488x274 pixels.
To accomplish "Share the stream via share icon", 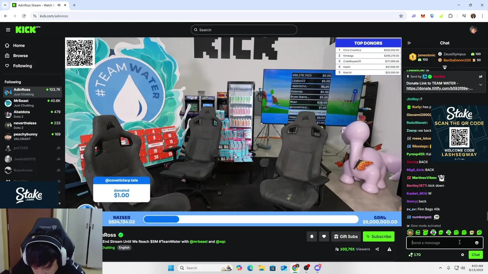I will pyautogui.click(x=377, y=249).
